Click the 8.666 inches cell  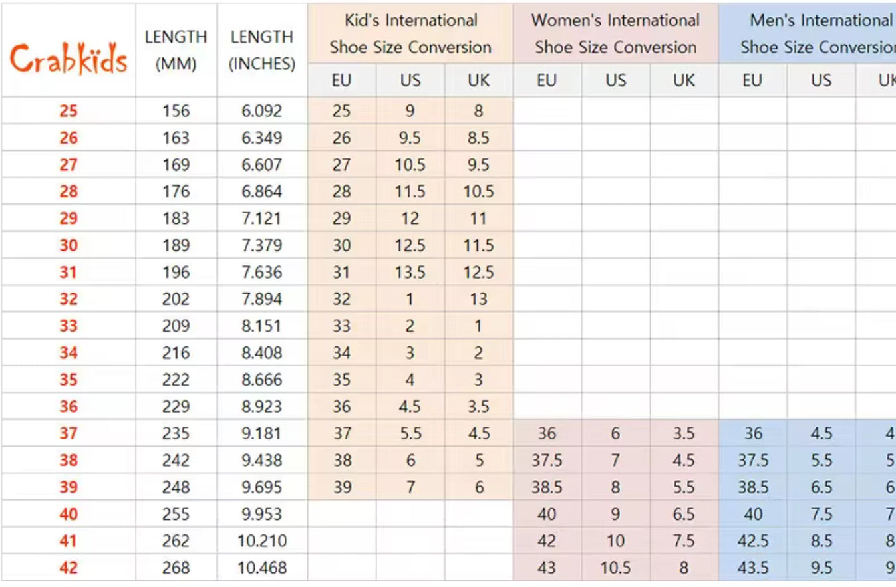pos(262,380)
